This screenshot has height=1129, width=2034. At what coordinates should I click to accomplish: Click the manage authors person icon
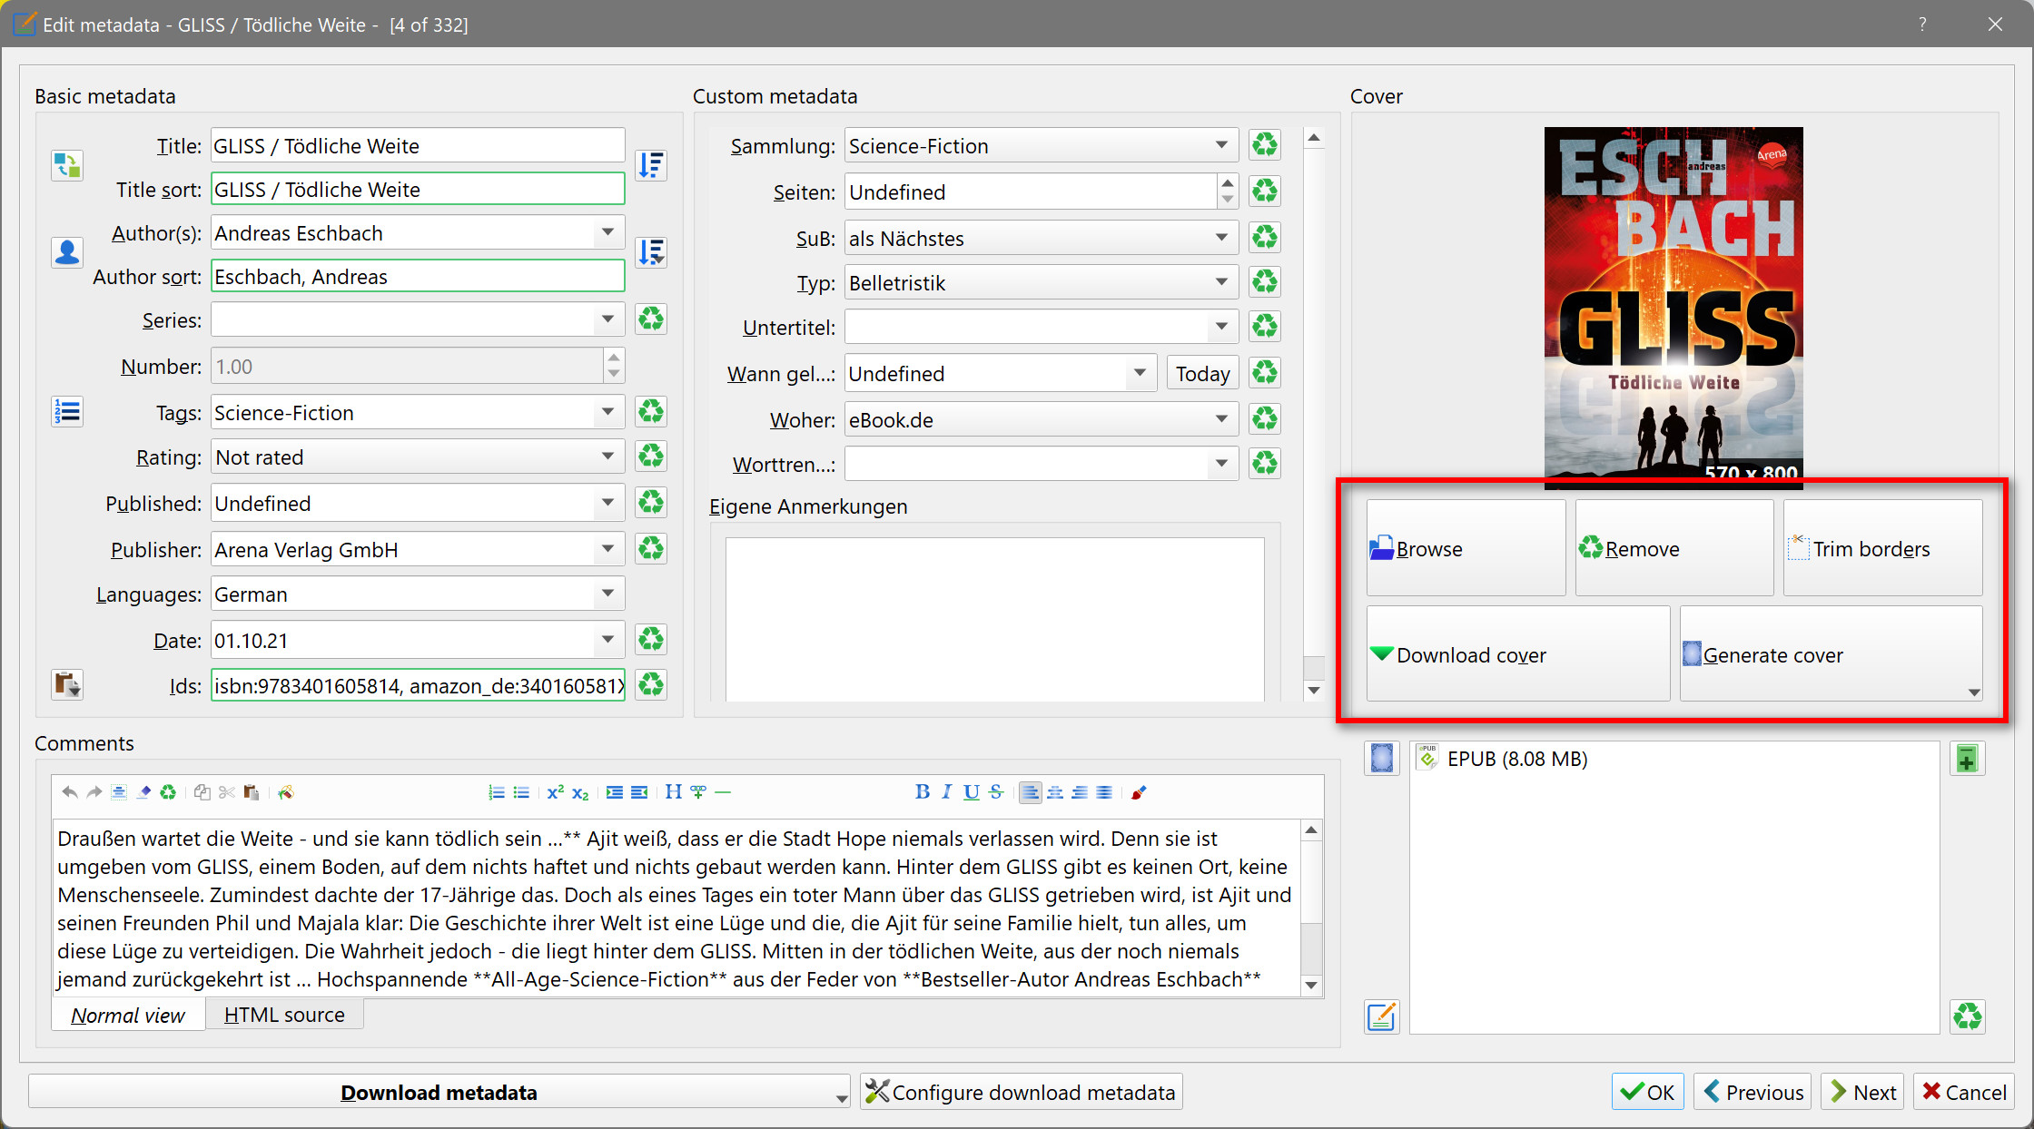[67, 253]
